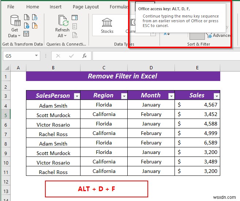This screenshot has width=240, height=201.
Task: Click the From Text/CSV icon
Action: point(27,17)
